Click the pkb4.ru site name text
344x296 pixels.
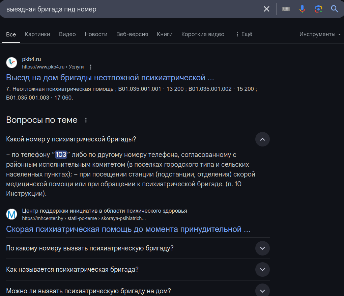click(31, 59)
